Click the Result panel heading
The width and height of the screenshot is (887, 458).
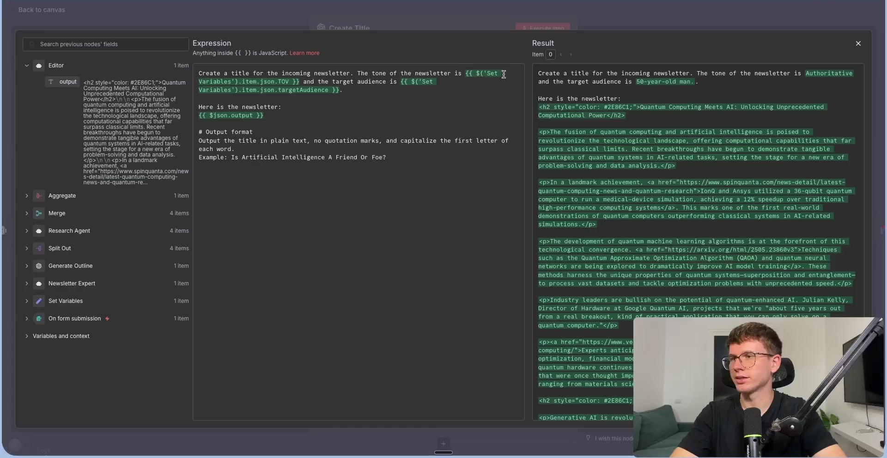[x=543, y=43]
